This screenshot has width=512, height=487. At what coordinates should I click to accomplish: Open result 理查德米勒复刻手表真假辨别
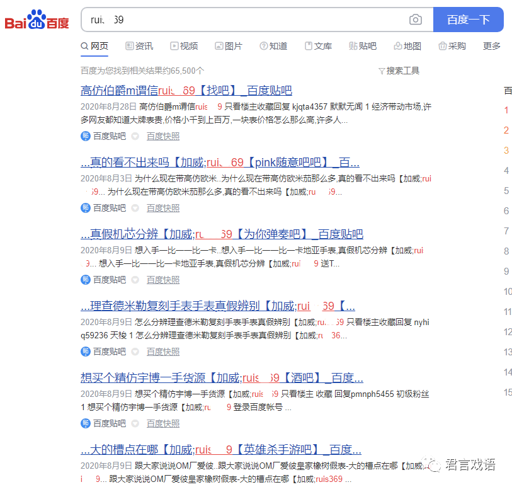218,306
